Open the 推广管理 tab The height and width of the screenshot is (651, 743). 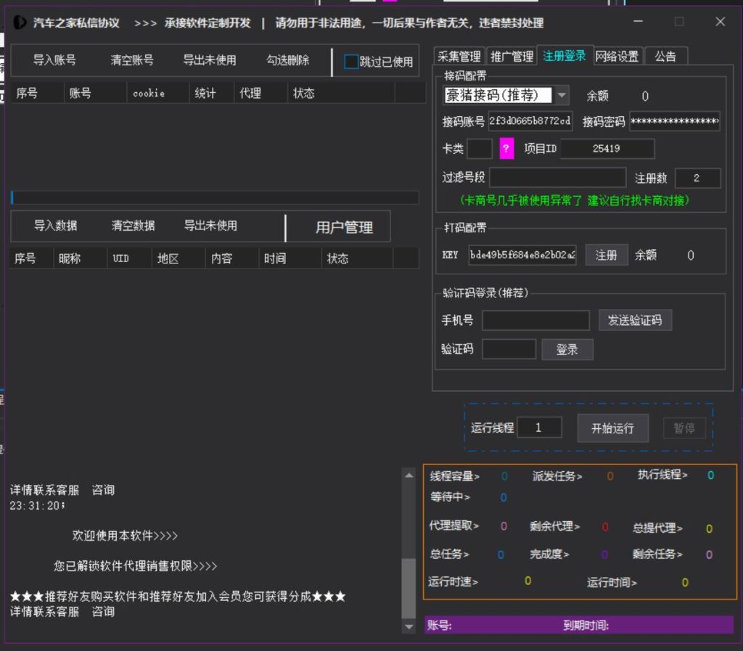coord(512,57)
